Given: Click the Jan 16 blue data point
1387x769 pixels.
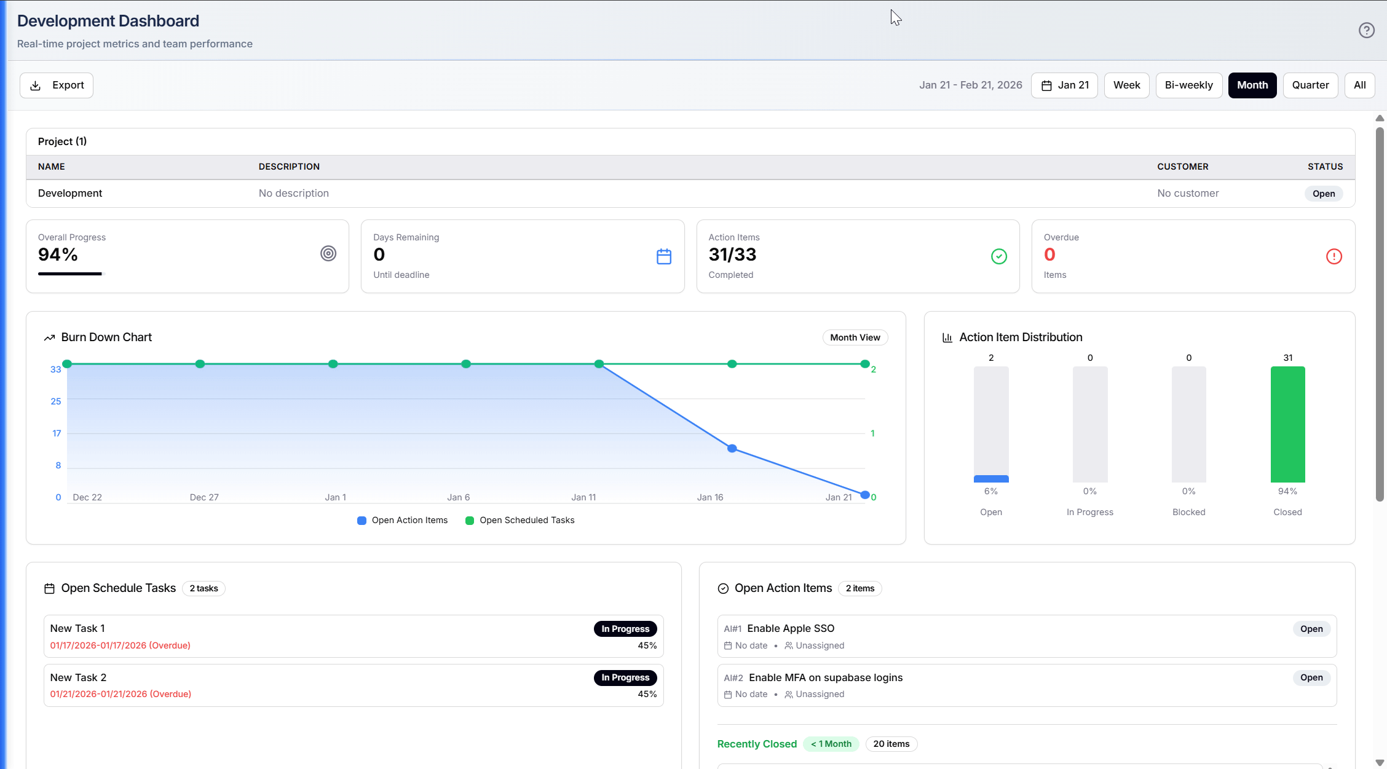Looking at the screenshot, I should [732, 448].
